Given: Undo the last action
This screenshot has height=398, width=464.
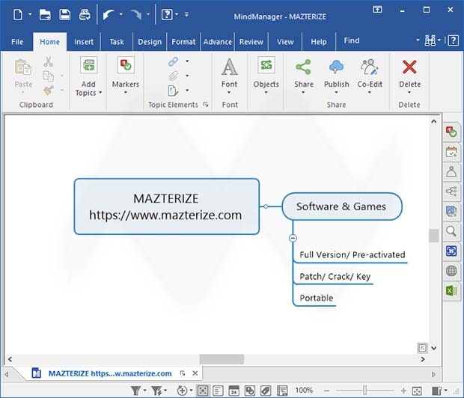Looking at the screenshot, I should [x=109, y=14].
